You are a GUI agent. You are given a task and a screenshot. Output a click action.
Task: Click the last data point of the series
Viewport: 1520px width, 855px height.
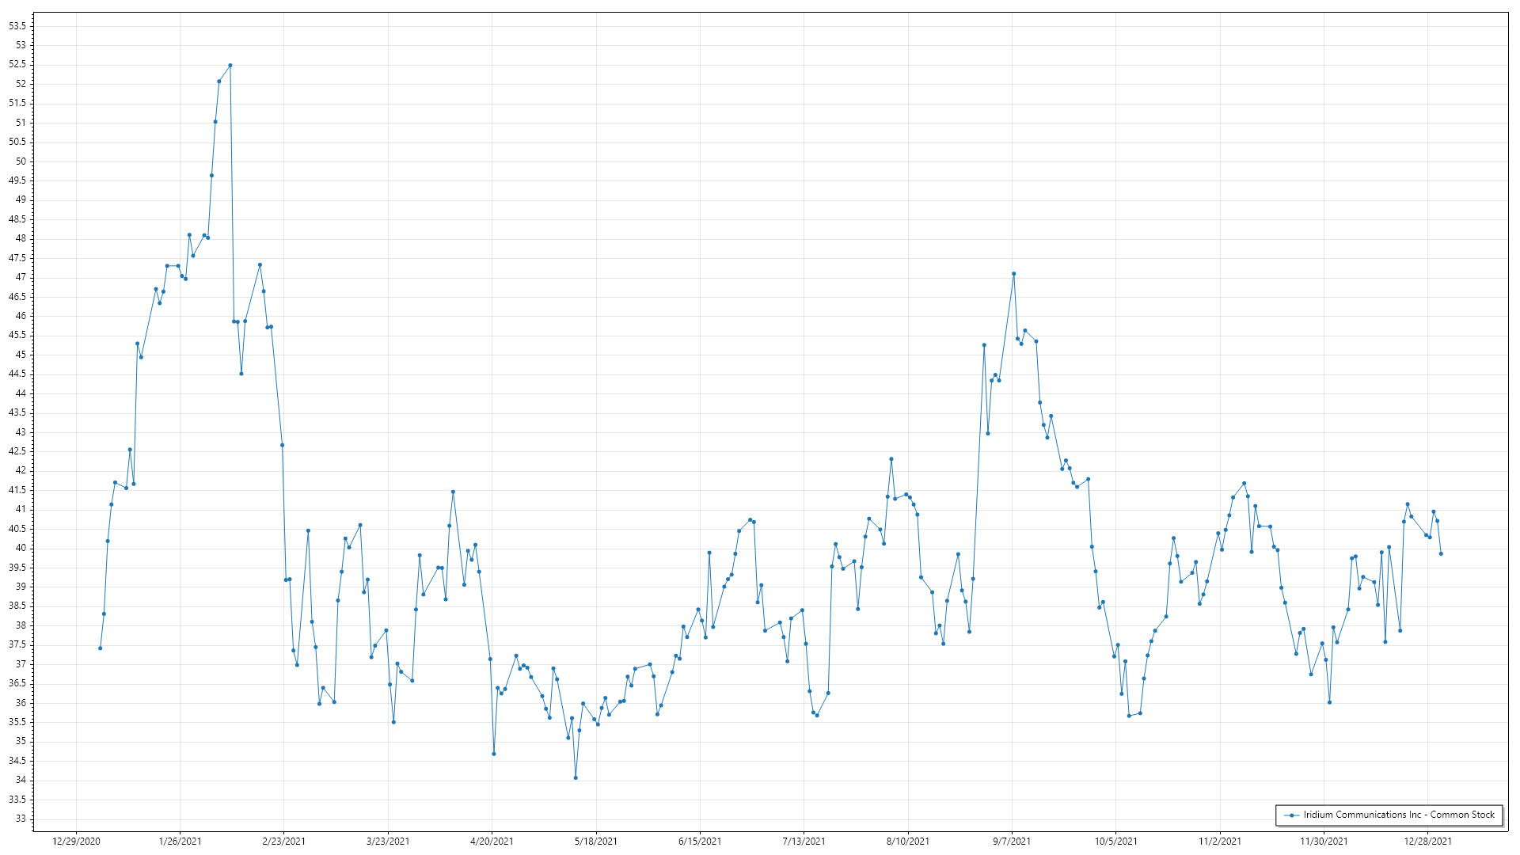coord(1441,553)
